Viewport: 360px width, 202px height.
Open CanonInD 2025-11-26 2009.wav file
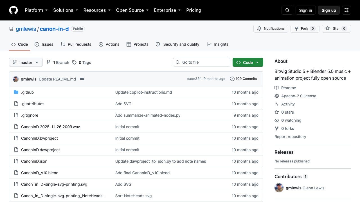click(50, 127)
